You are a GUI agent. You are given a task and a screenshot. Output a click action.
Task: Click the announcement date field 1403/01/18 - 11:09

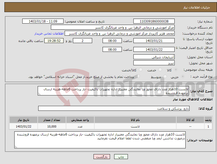tap(43, 21)
